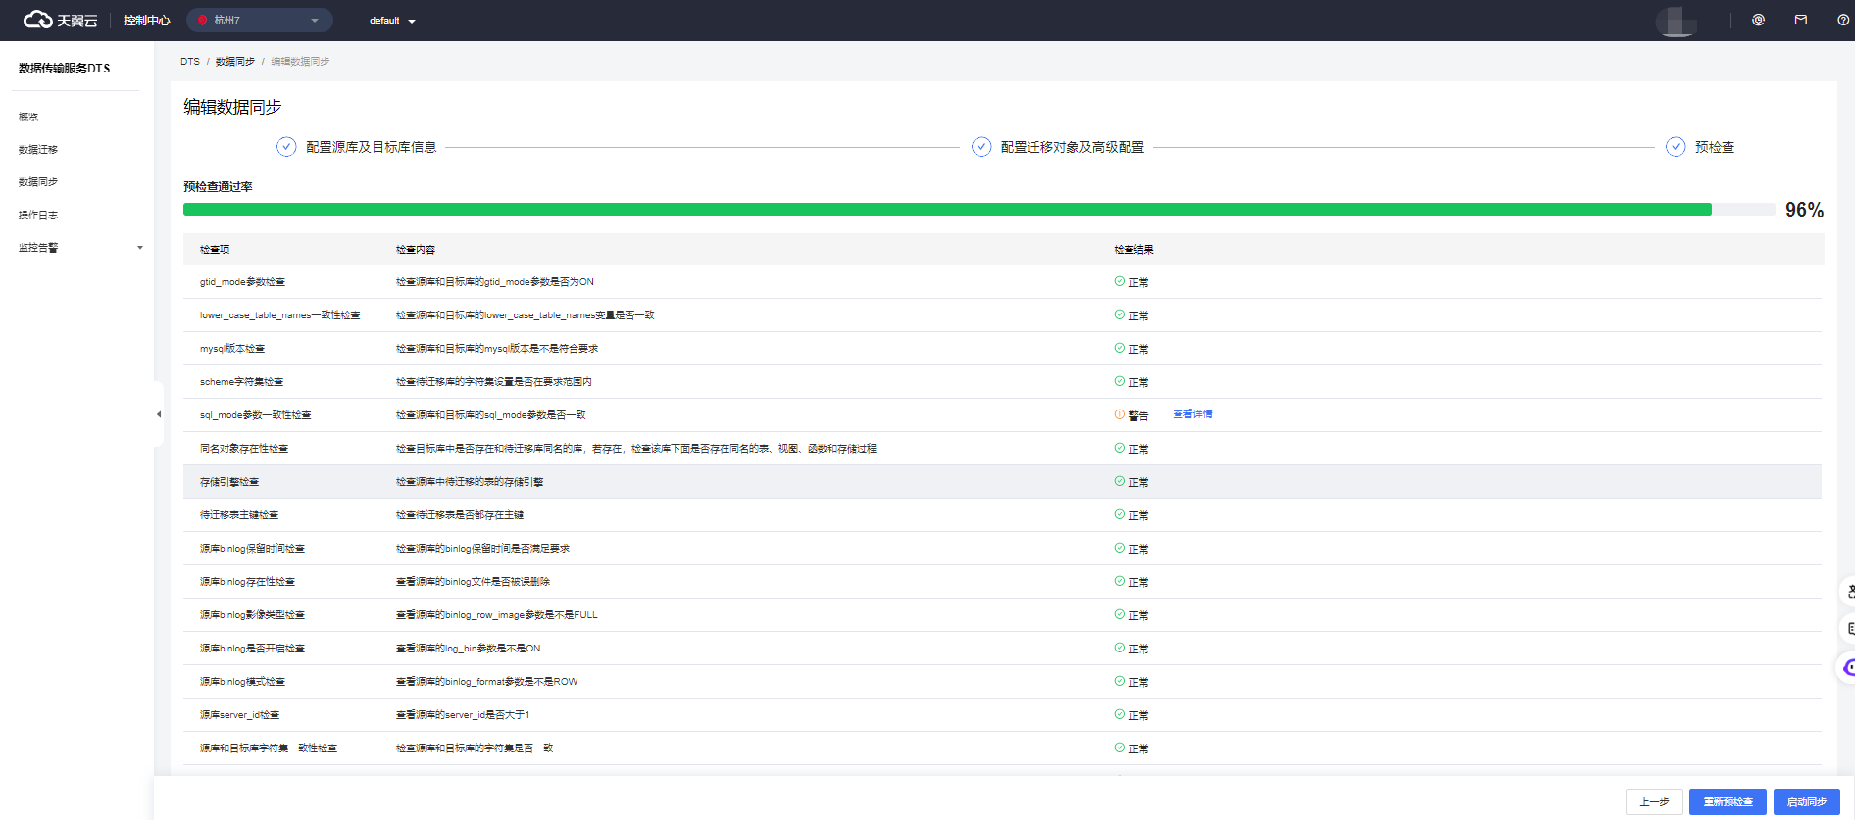Click status icon of 待迁移表主键检查 row
The width and height of the screenshot is (1855, 820).
pyautogui.click(x=1120, y=514)
